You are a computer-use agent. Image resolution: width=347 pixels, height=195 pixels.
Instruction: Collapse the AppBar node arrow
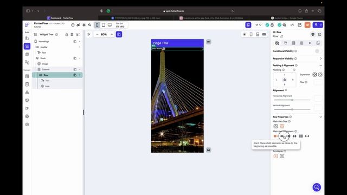[x=80, y=47]
